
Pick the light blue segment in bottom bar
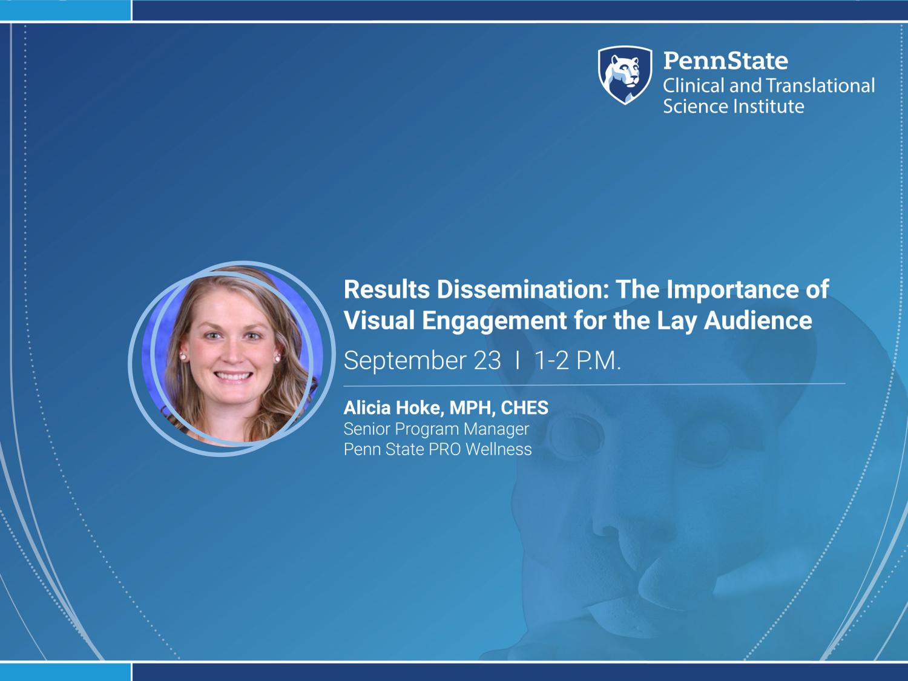65,671
